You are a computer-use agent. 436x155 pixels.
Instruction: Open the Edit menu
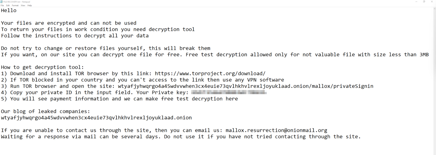8,5
